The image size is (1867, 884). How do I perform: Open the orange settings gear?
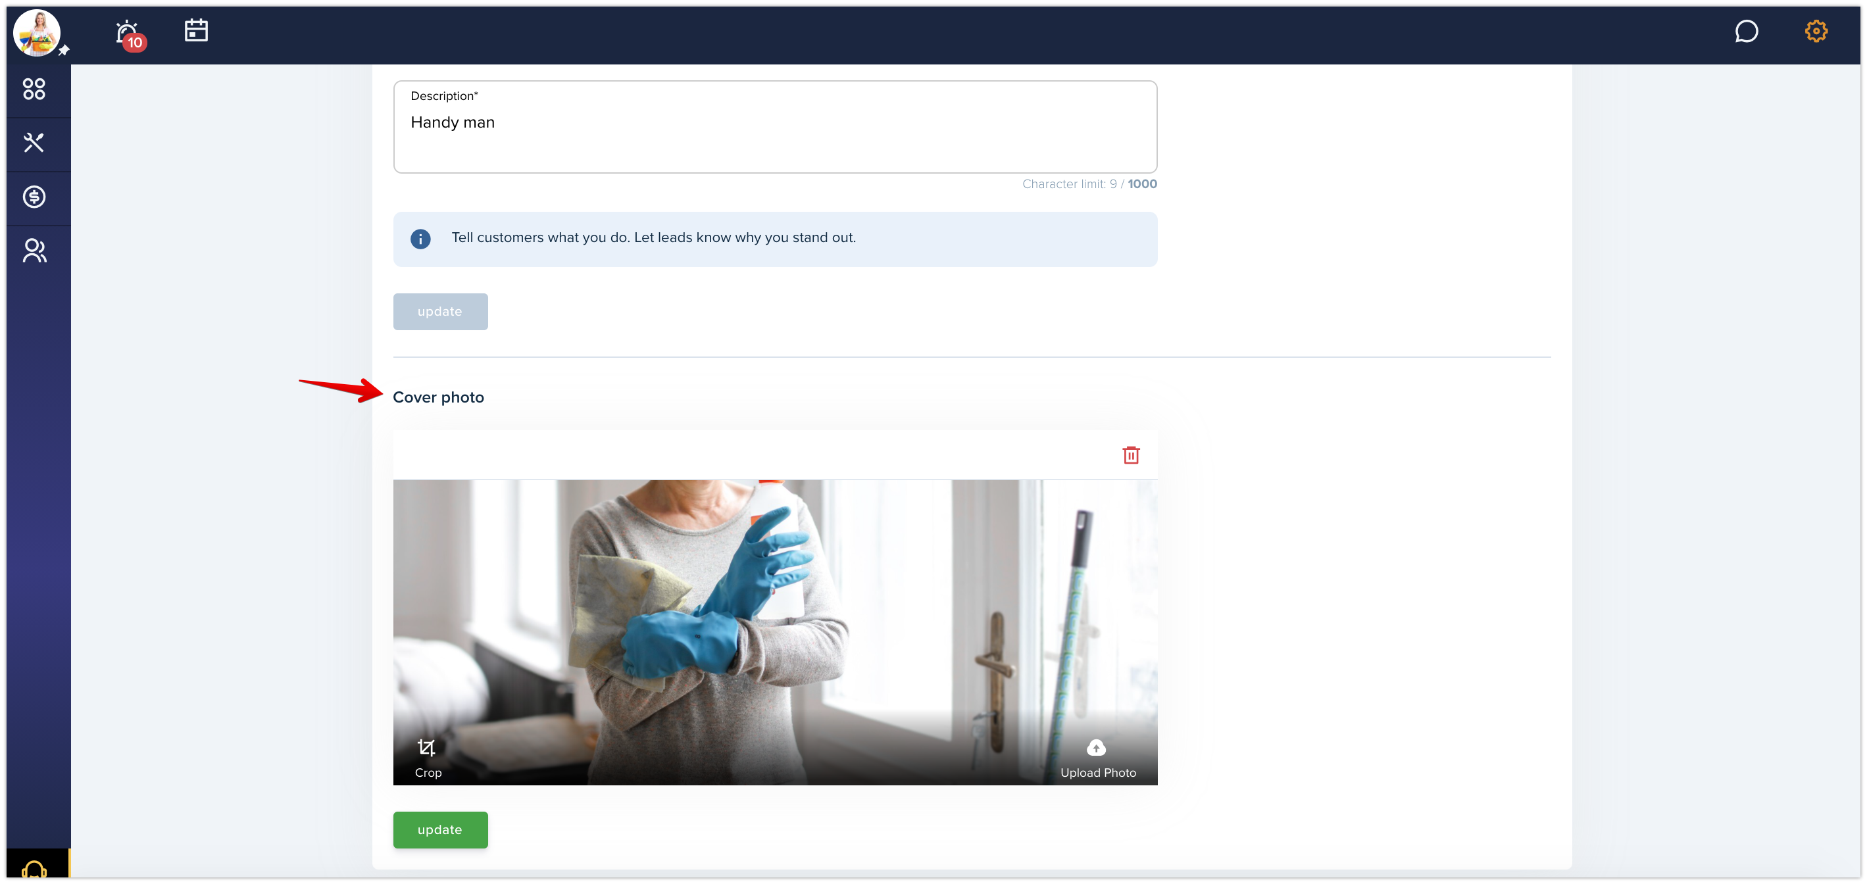[x=1816, y=31]
